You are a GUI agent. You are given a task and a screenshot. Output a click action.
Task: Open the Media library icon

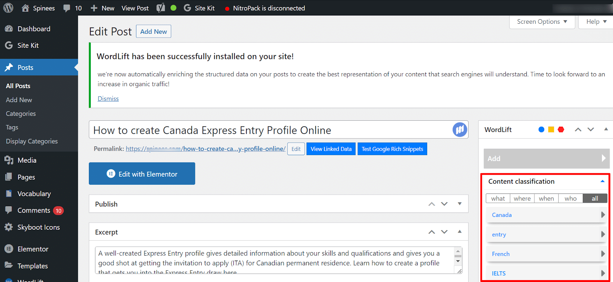click(x=9, y=160)
